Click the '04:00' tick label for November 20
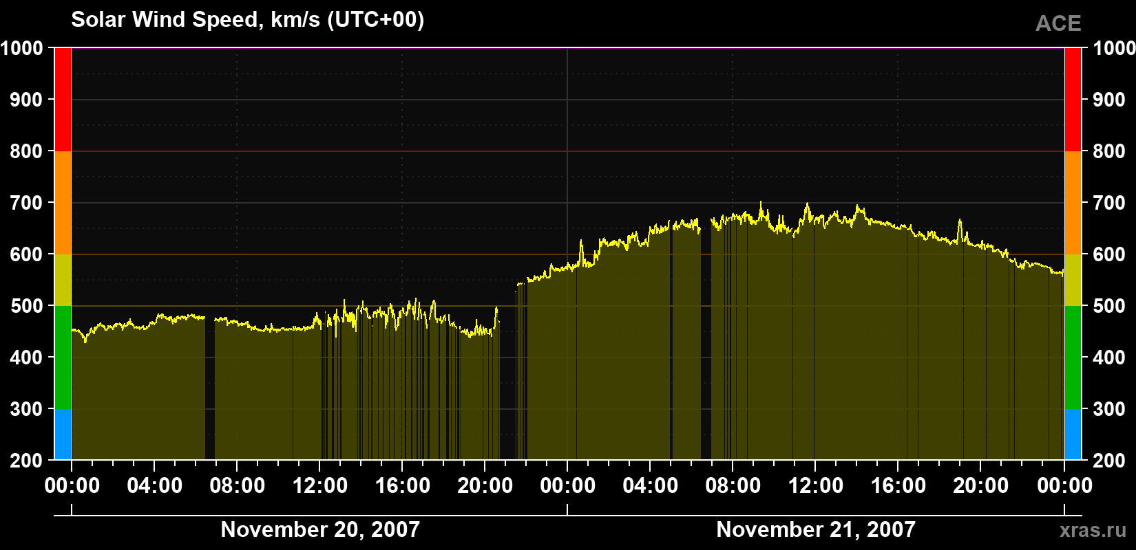Screen dimensions: 1136x550 tap(155, 486)
